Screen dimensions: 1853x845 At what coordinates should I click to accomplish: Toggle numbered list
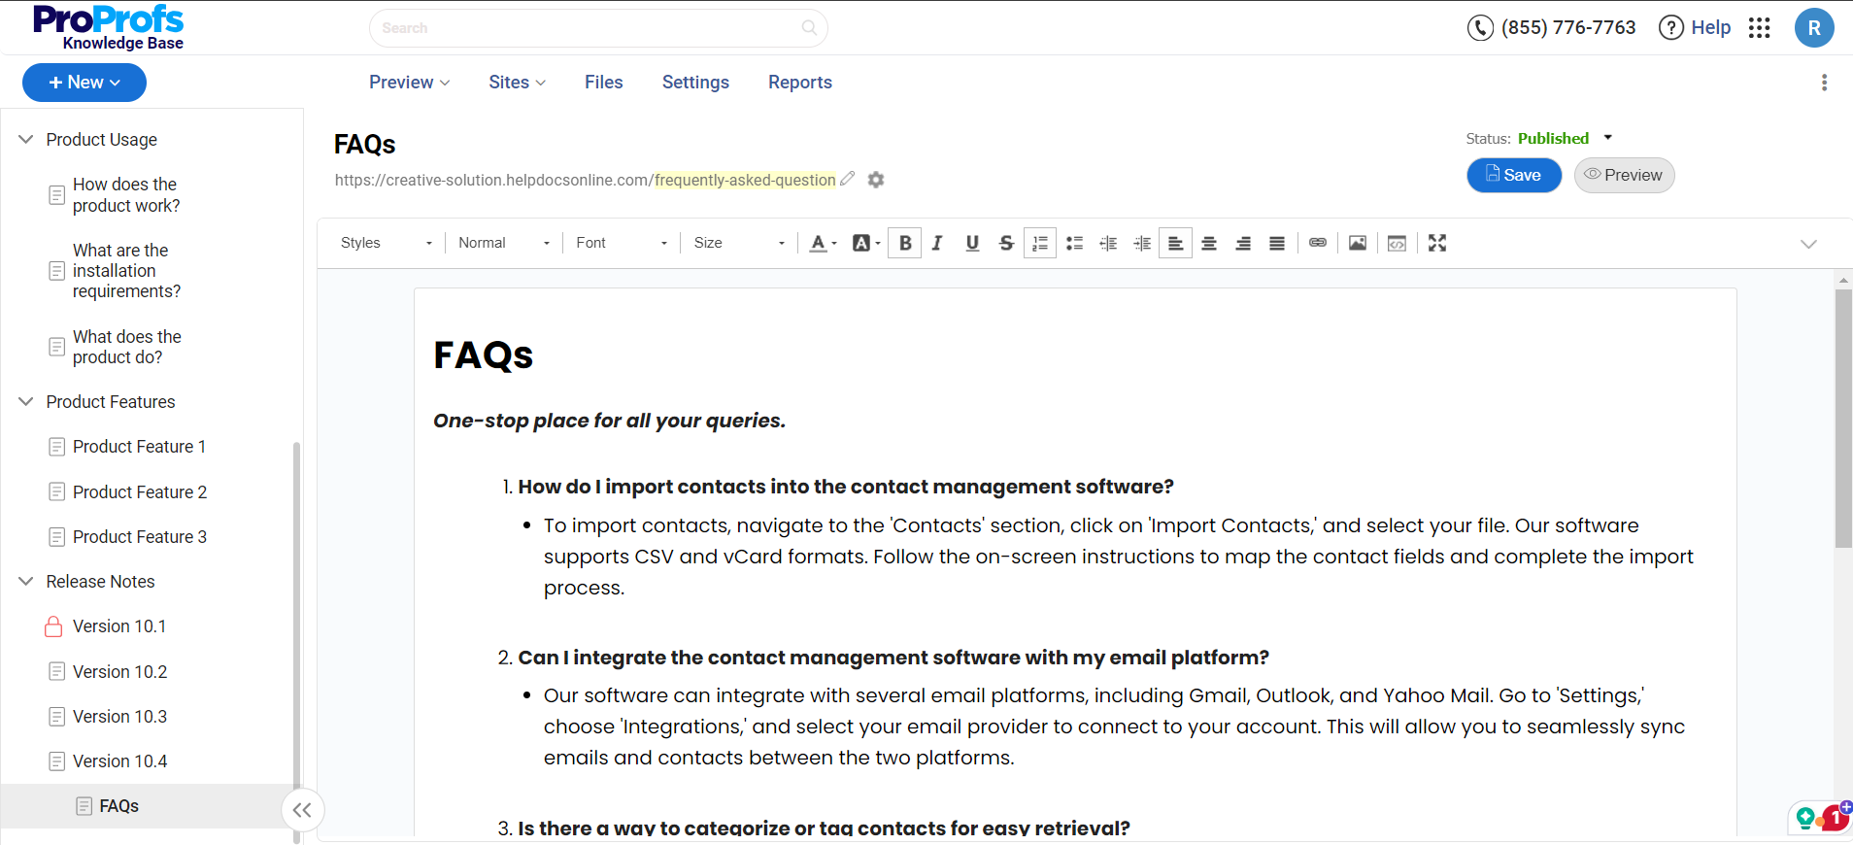(x=1040, y=243)
